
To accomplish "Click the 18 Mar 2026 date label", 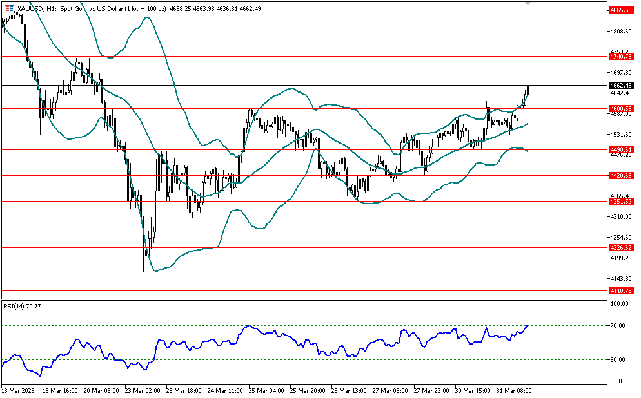I will [17, 390].
